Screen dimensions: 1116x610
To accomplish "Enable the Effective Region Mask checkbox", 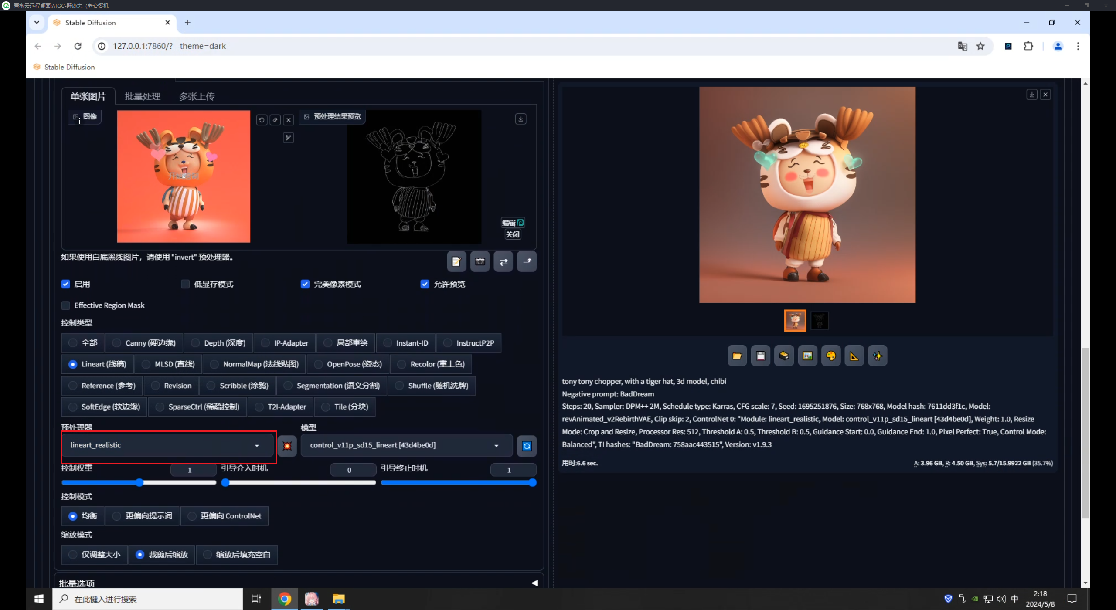I will click(x=65, y=305).
